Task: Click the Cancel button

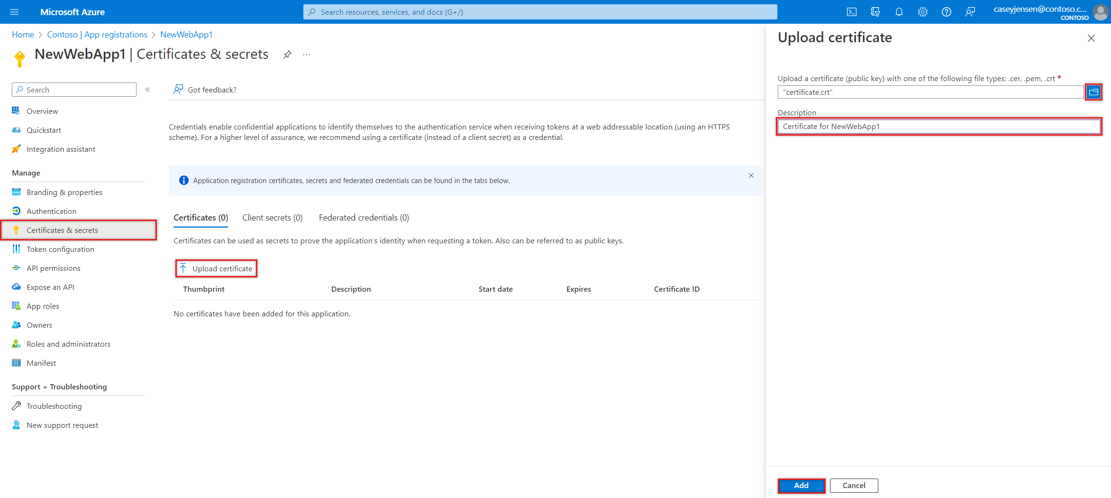Action: (x=854, y=485)
